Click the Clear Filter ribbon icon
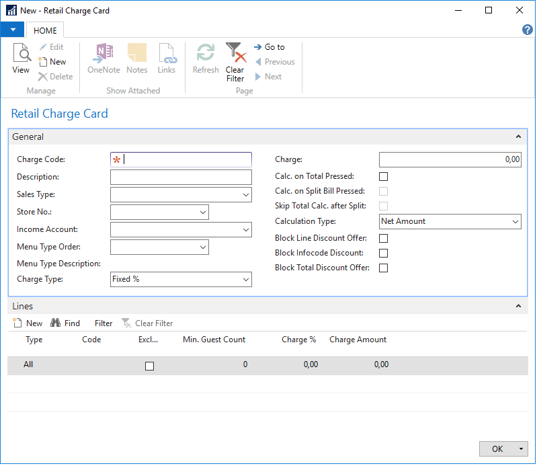The height and width of the screenshot is (466, 537). [x=235, y=52]
